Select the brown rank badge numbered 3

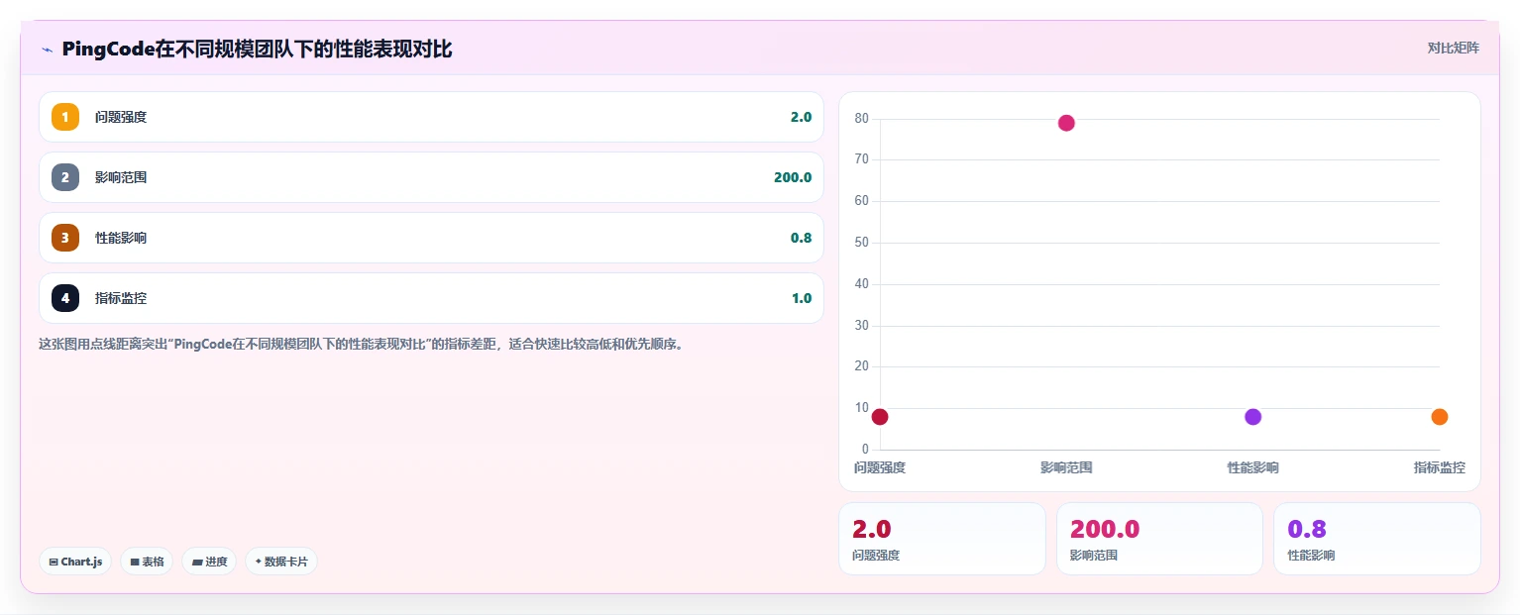click(x=65, y=238)
